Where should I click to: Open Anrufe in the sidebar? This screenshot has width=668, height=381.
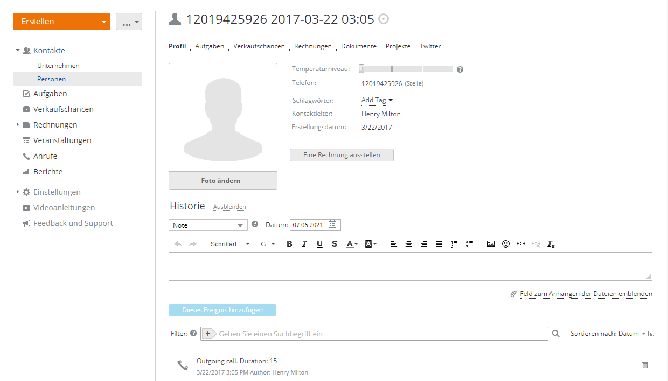(45, 156)
